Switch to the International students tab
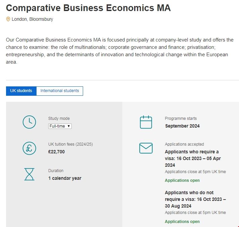This screenshot has width=239, height=227. coord(60,91)
